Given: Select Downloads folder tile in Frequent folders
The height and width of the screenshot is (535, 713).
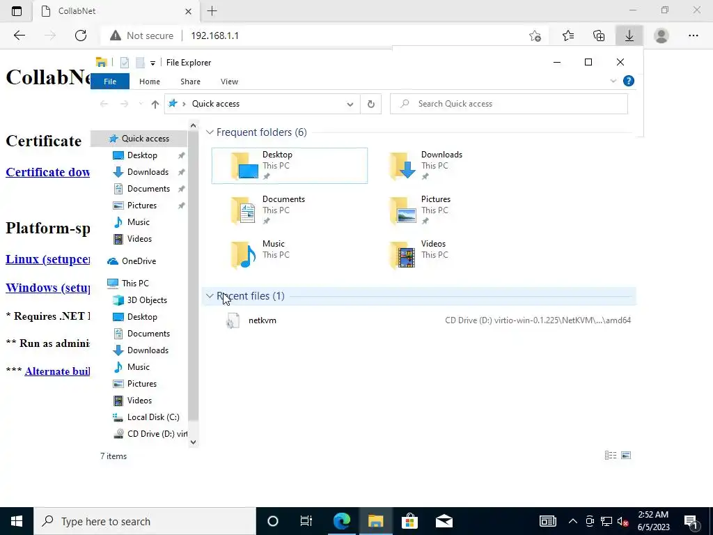Looking at the screenshot, I should [448, 166].
